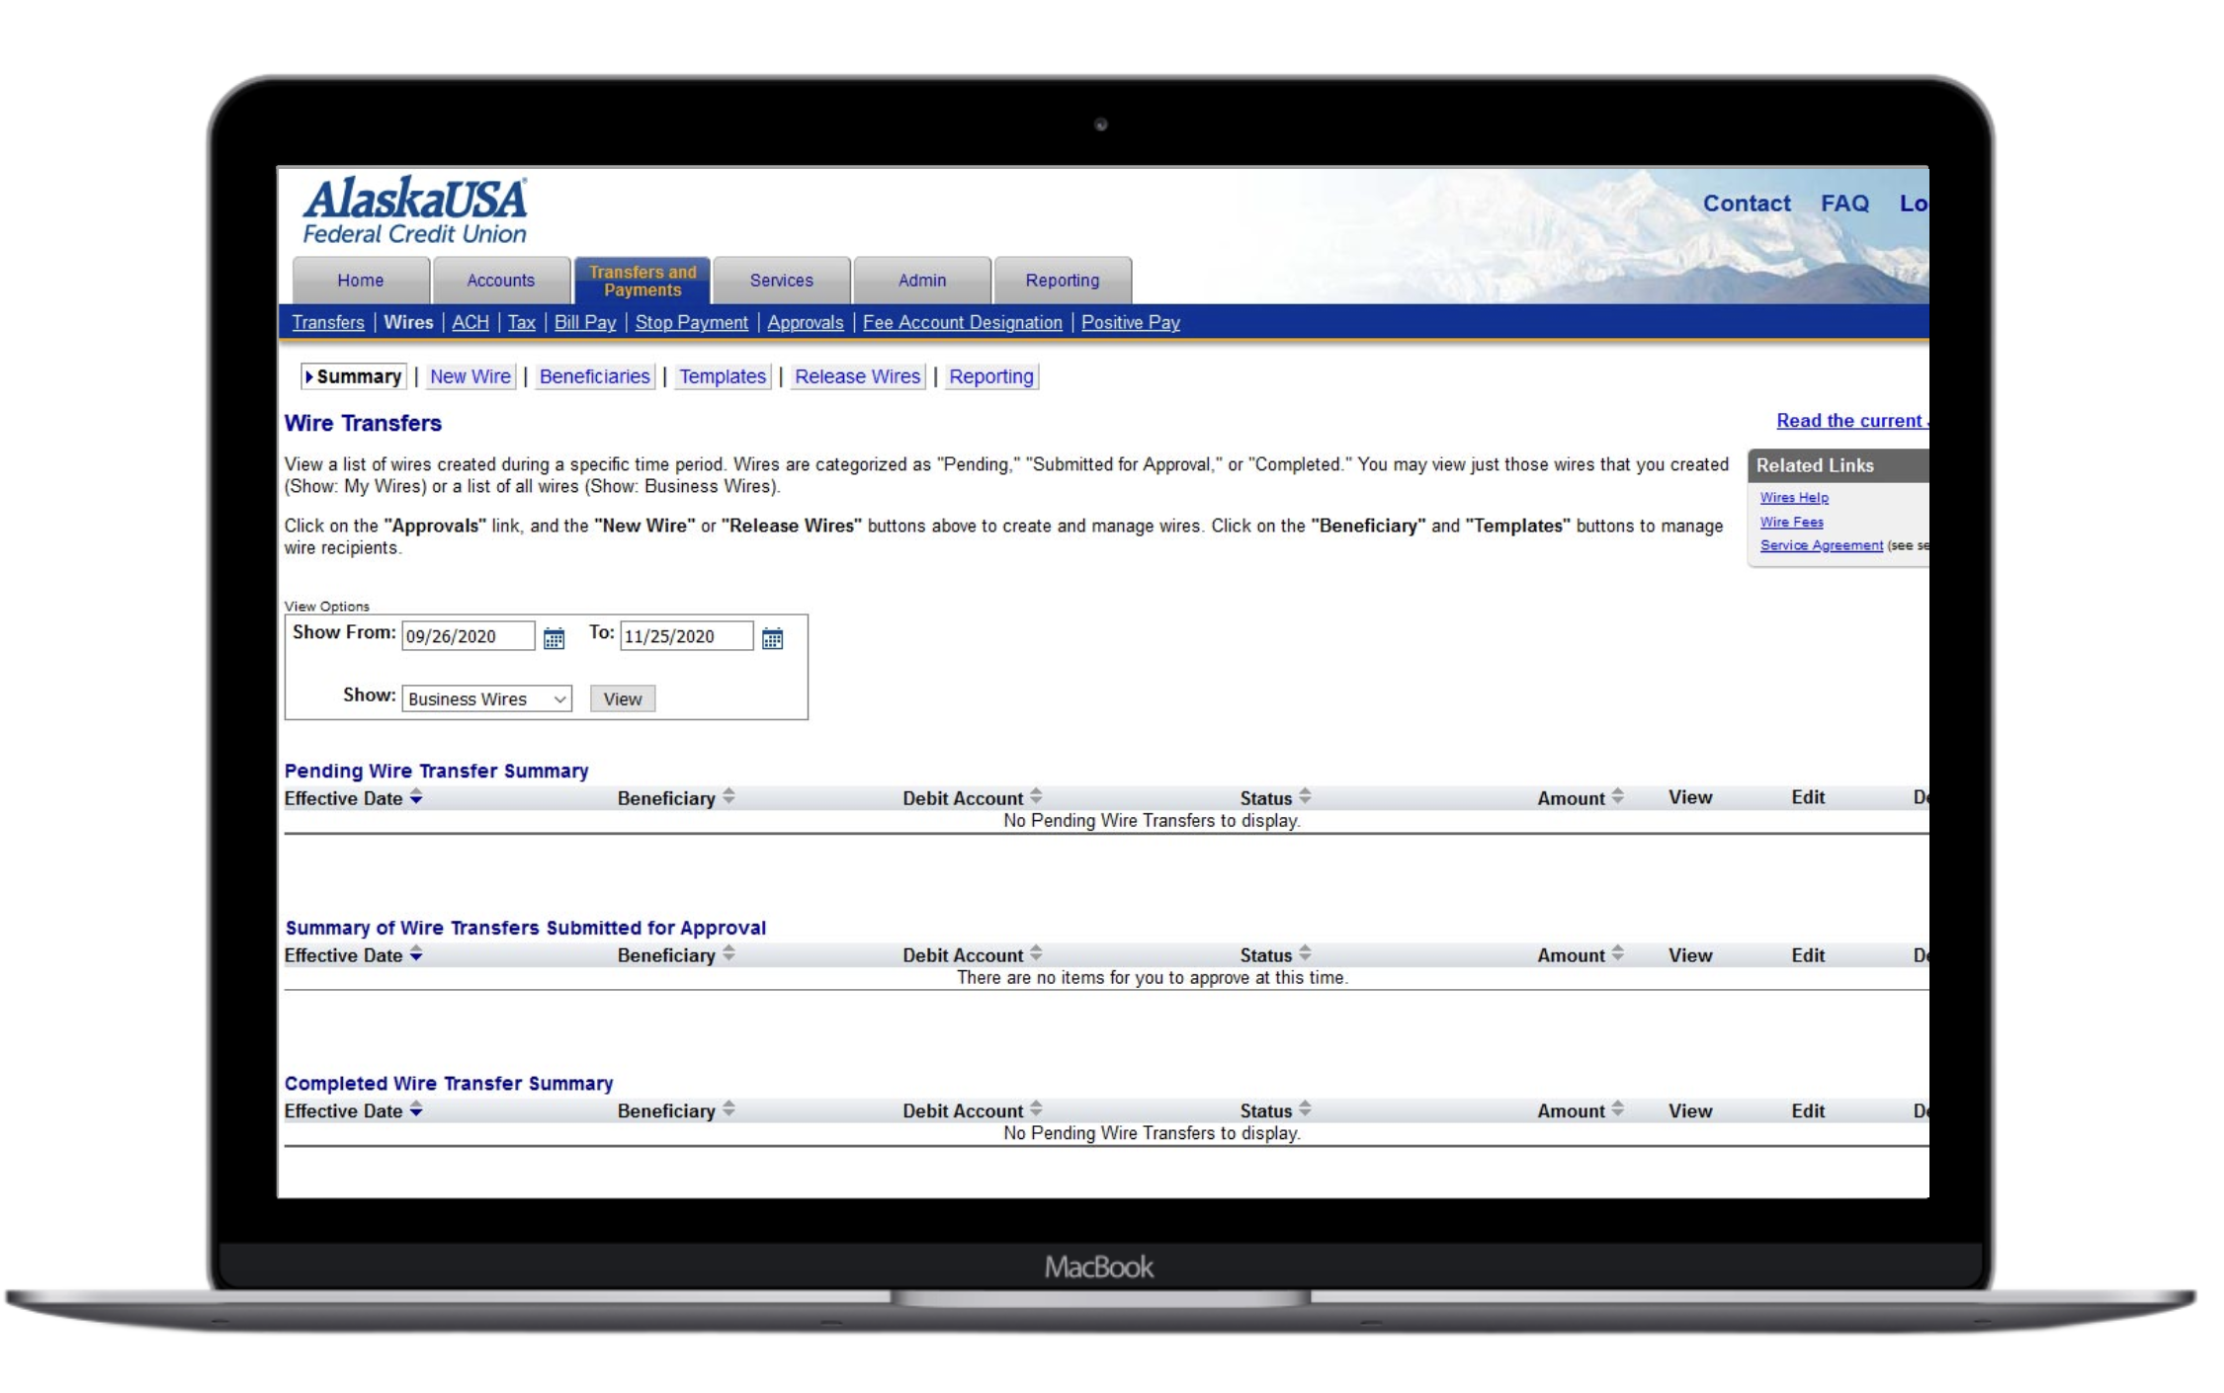Sort Completed wires by Effective Date
Viewport: 2224px width, 1393px height.
[x=415, y=1109]
